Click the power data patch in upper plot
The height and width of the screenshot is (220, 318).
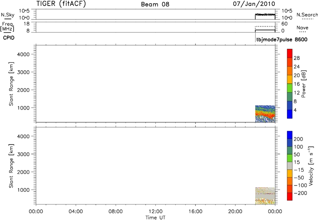coord(265,114)
